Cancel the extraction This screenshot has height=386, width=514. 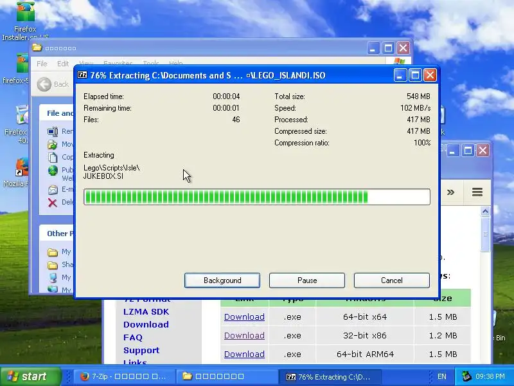(392, 280)
